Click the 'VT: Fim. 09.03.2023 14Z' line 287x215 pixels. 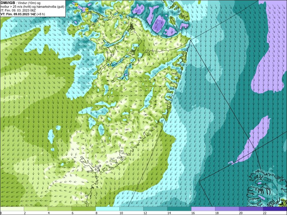tap(18, 14)
